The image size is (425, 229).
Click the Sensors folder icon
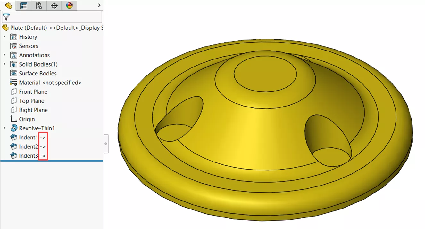[x=13, y=46]
